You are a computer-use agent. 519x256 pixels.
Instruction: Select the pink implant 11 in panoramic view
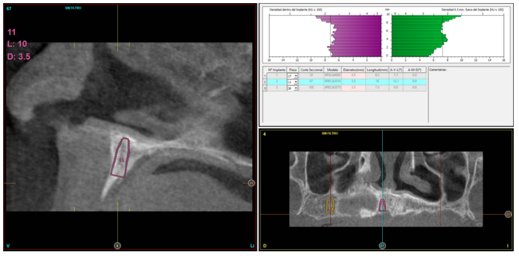[x=383, y=205]
